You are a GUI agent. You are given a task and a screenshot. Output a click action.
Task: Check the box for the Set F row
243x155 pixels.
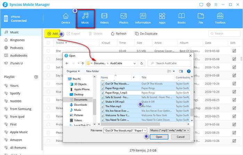[49, 67]
